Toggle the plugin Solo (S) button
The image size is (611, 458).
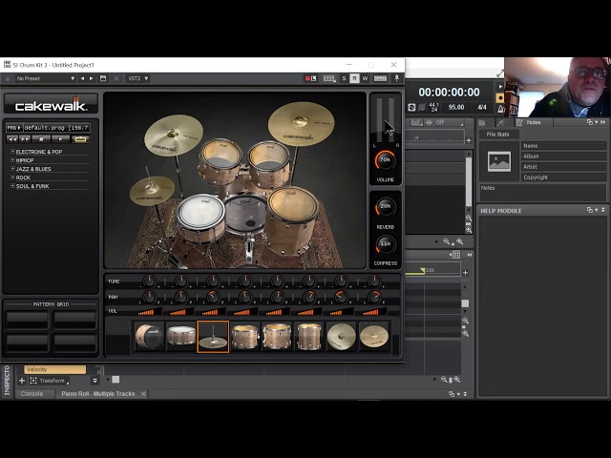click(x=344, y=78)
